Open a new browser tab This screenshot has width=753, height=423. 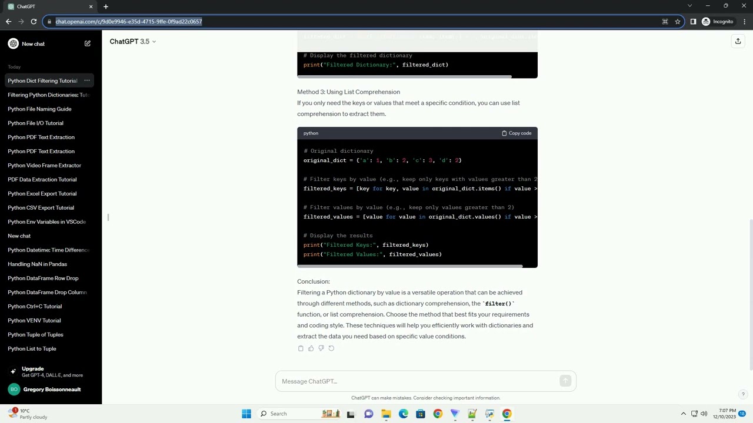106,6
